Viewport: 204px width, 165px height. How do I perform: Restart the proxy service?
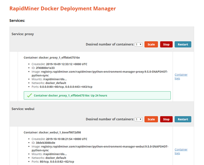183,44
